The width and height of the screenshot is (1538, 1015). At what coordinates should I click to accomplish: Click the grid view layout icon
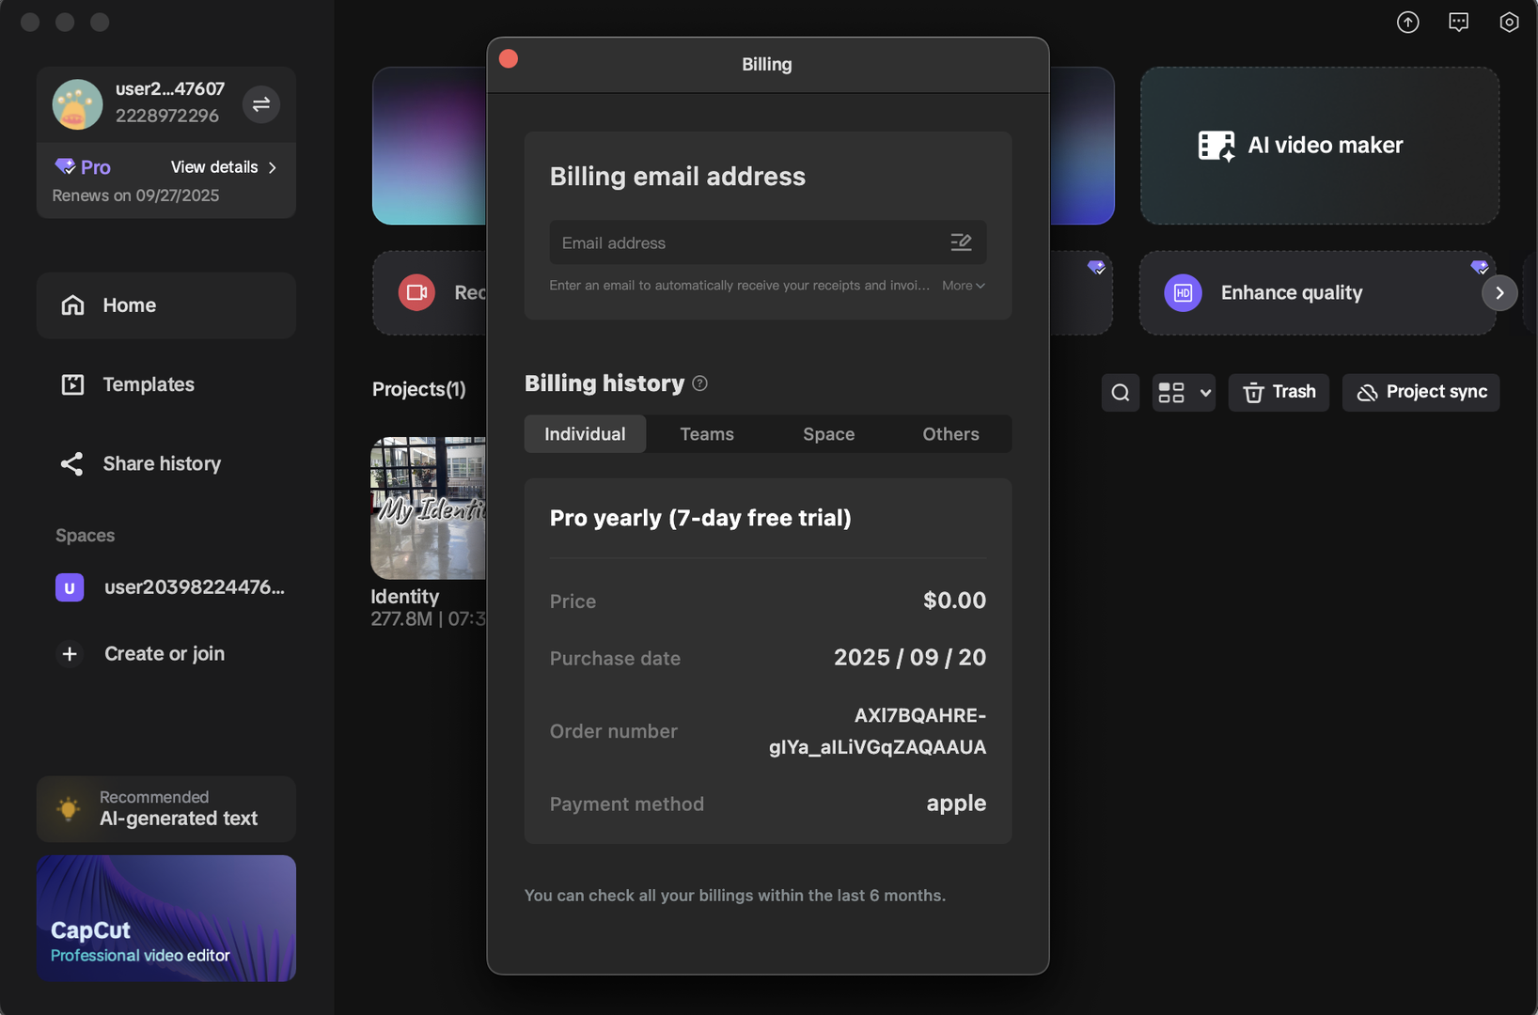click(1171, 393)
